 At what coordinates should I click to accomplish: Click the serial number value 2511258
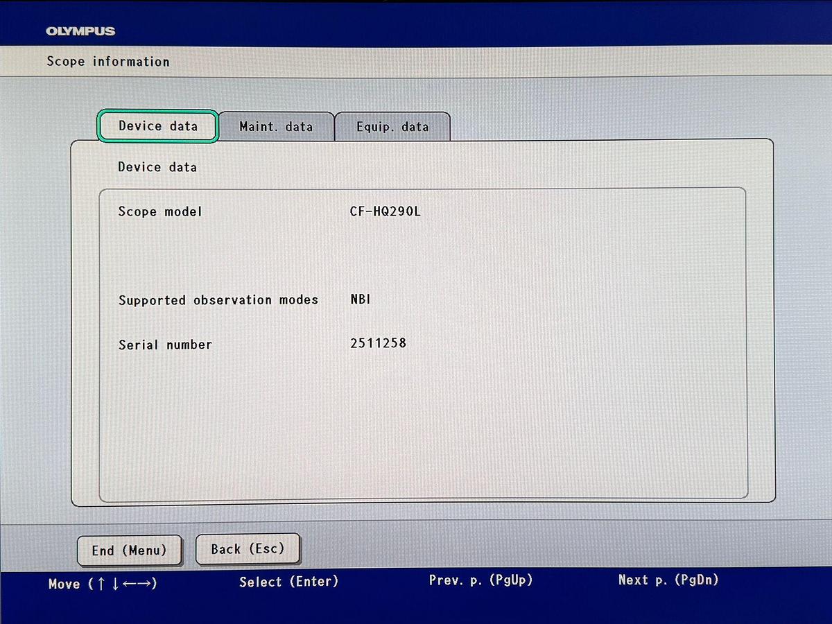[379, 343]
